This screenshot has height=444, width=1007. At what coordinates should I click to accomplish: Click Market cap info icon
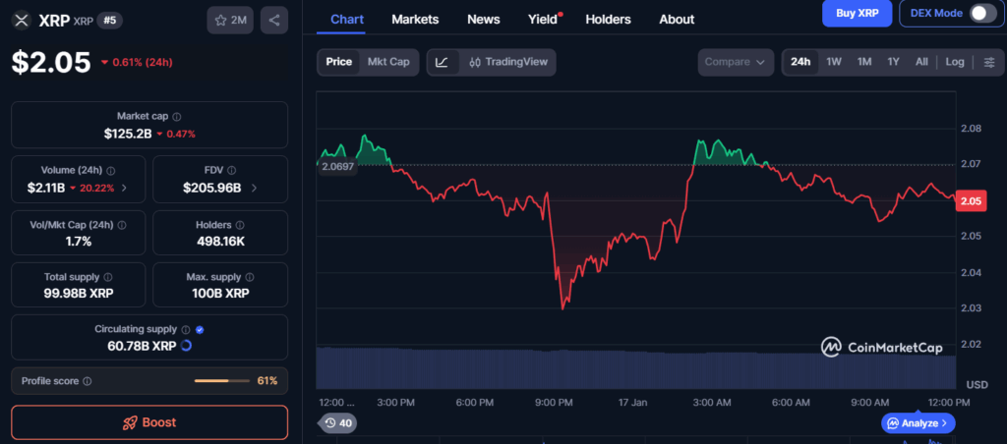177,117
